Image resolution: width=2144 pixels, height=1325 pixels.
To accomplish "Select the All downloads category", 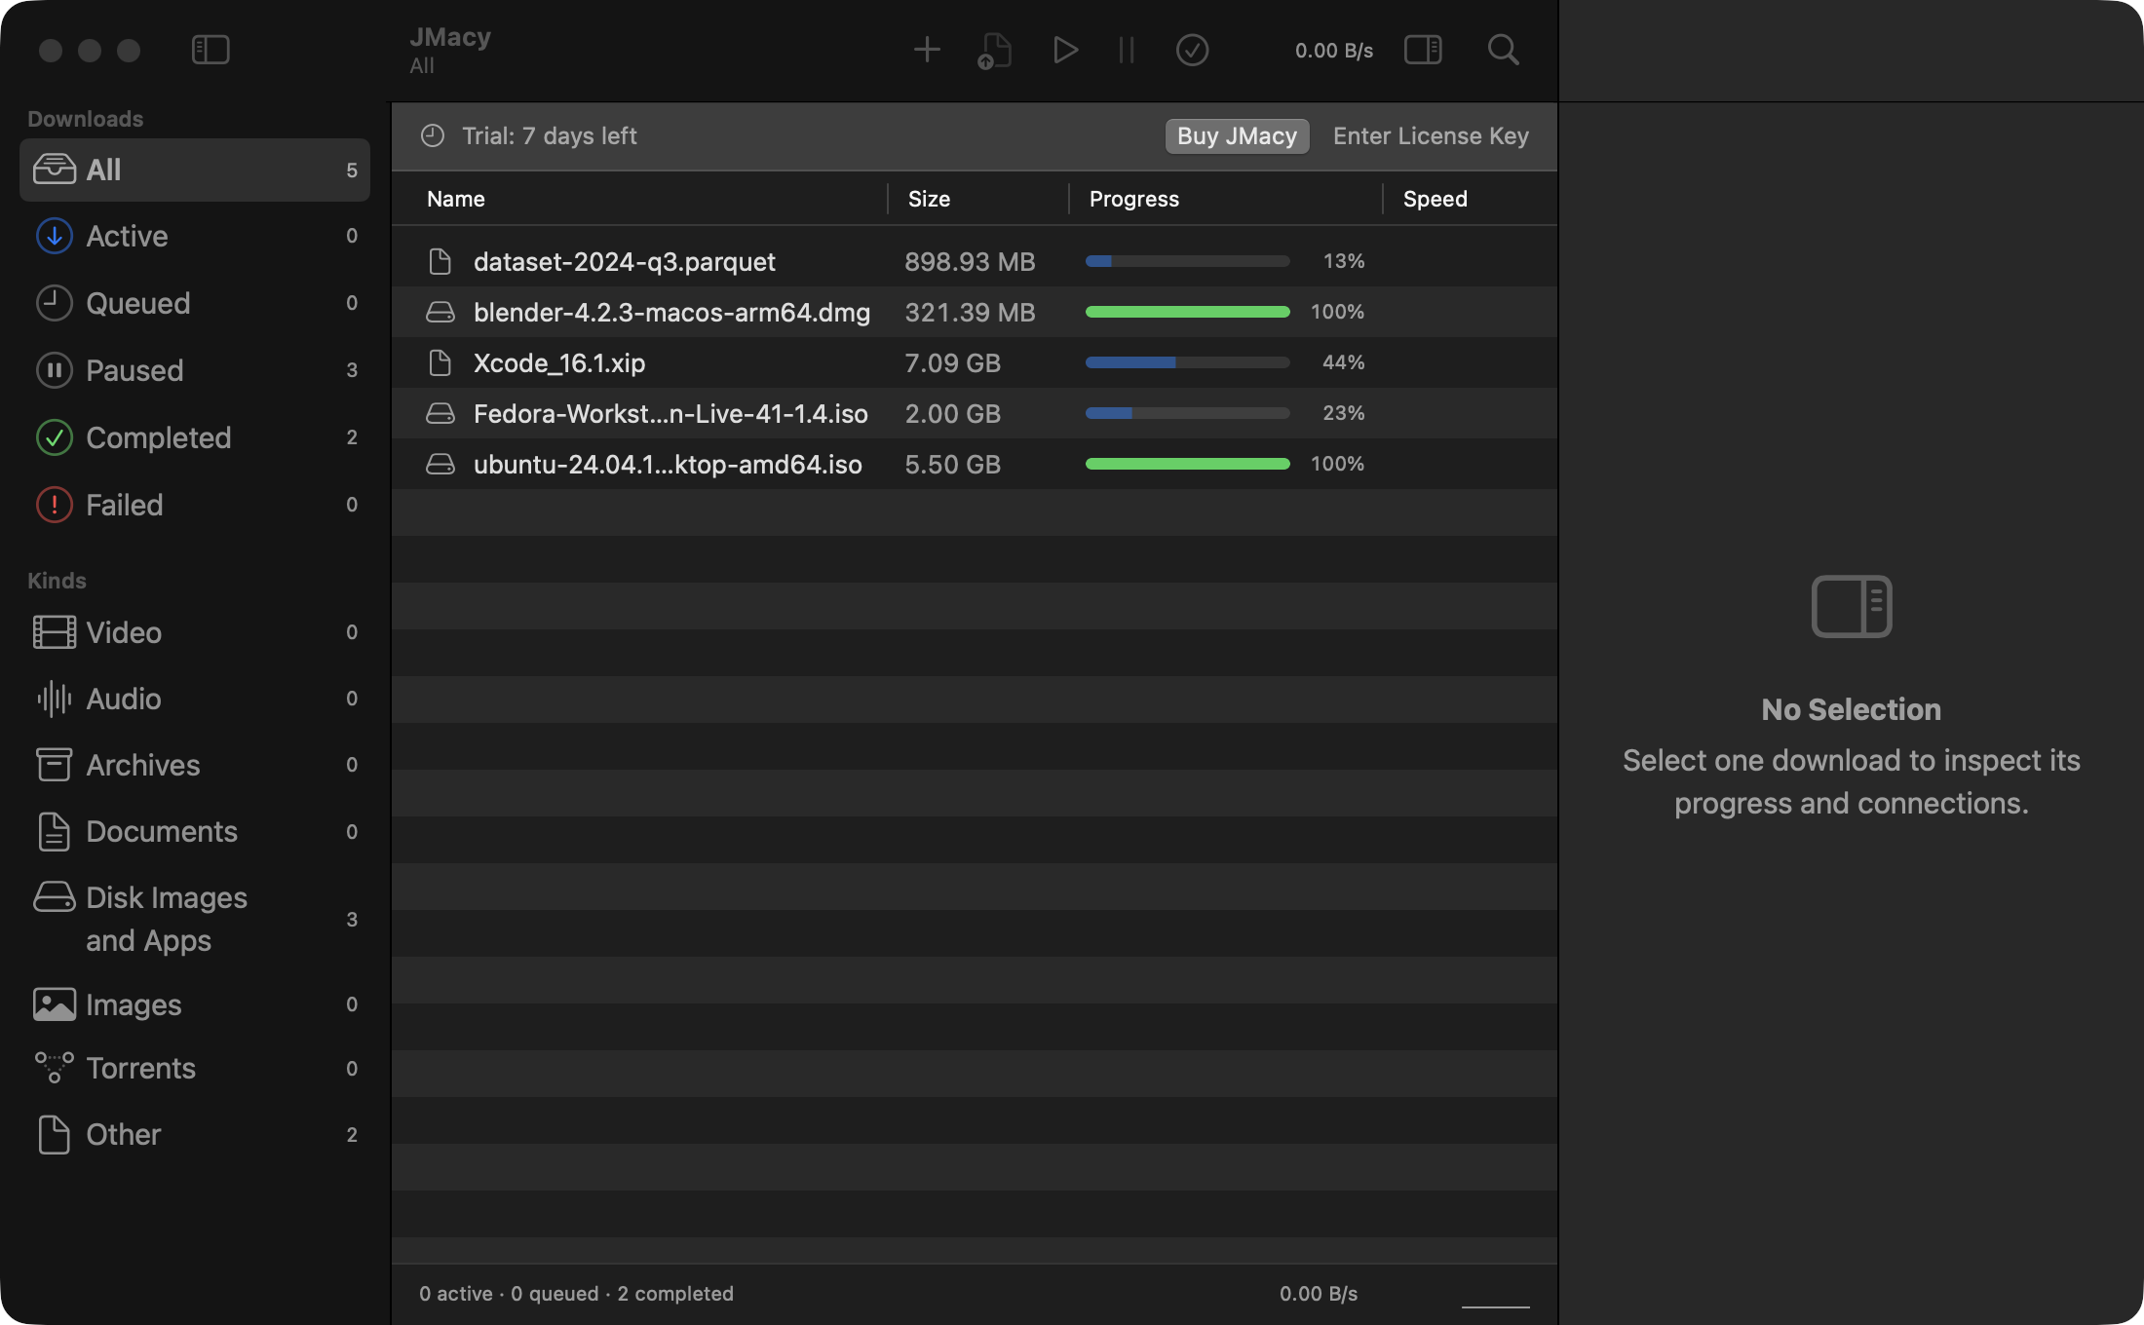I will click(195, 170).
